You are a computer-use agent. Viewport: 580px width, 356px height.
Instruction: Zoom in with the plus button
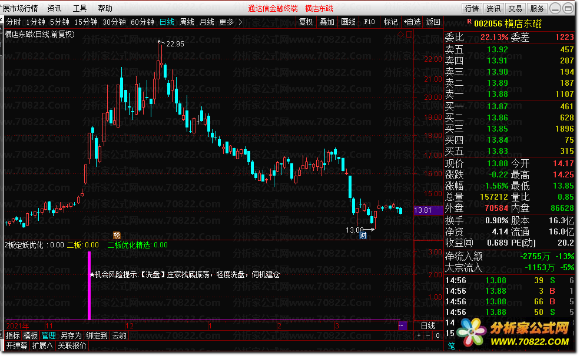(419, 335)
